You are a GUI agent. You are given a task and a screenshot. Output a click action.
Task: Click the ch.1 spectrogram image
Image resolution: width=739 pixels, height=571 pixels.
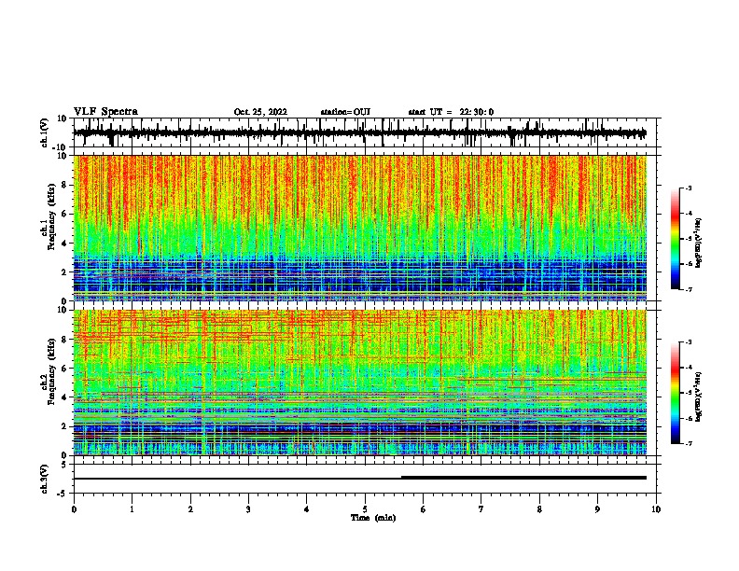pyautogui.click(x=359, y=228)
